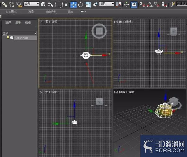Switch to 选择 ribbon tab

(31, 12)
